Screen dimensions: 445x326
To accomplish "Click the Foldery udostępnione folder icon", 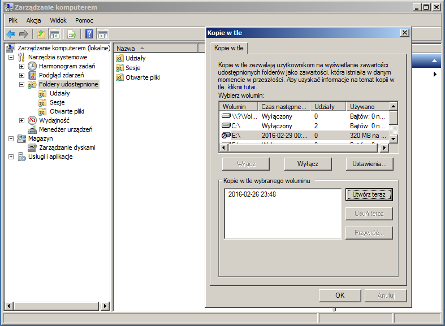I will click(x=32, y=84).
